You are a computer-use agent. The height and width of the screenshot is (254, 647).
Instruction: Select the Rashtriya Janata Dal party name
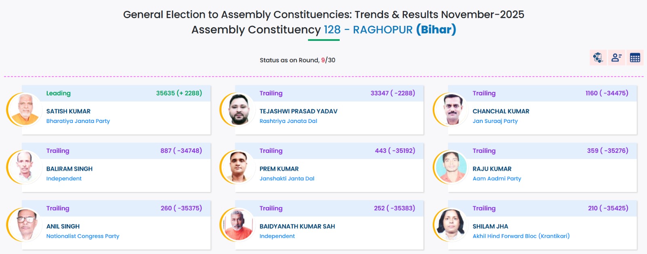[x=288, y=121]
